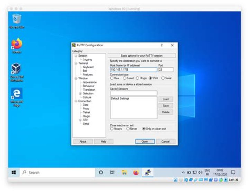Expand the SSH tree node
The image size is (249, 192).
pyautogui.click(x=80, y=120)
